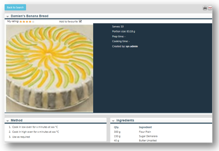This screenshot has height=151, width=219.
Task: Set rating to two stars
Action: click(24, 21)
